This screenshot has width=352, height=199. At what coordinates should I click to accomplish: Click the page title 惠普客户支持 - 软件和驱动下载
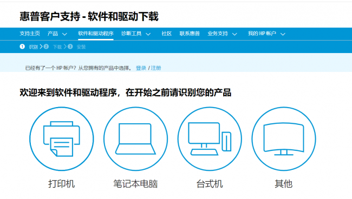click(x=89, y=16)
